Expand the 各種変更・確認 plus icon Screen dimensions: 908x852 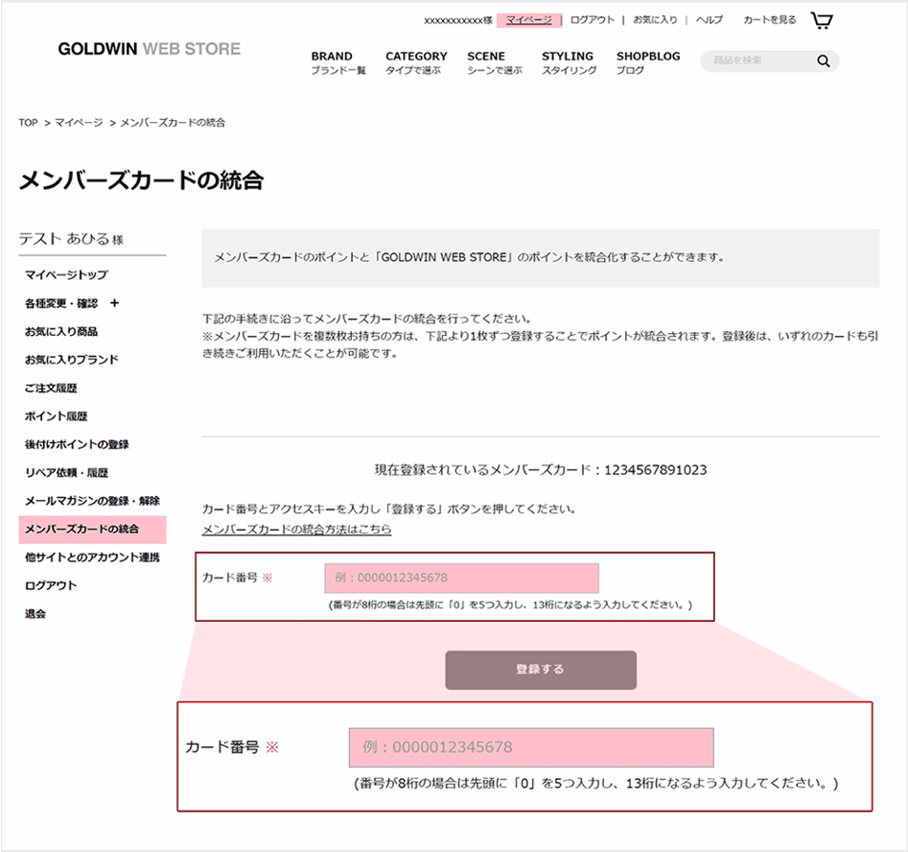point(115,303)
